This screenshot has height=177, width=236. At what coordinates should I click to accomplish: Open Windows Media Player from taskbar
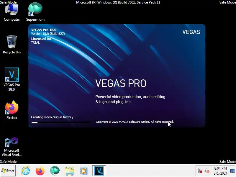(x=84, y=171)
